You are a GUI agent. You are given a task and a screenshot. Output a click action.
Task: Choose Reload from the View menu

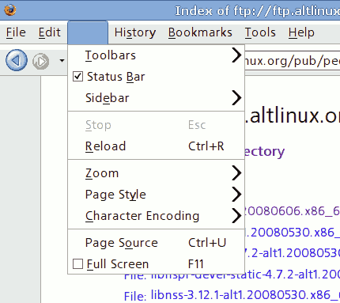coord(157,146)
